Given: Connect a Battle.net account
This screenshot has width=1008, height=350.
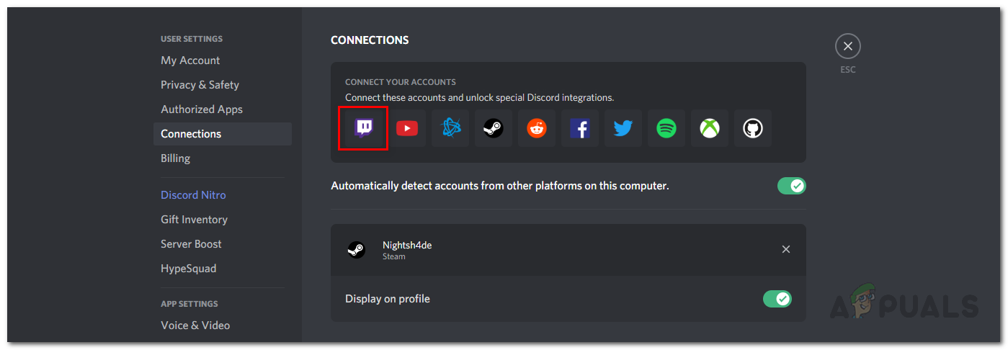Looking at the screenshot, I should (x=450, y=128).
